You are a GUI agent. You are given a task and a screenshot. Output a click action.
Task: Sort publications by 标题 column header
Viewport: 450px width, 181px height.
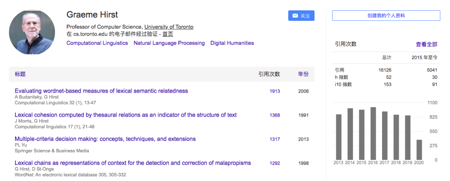click(20, 74)
